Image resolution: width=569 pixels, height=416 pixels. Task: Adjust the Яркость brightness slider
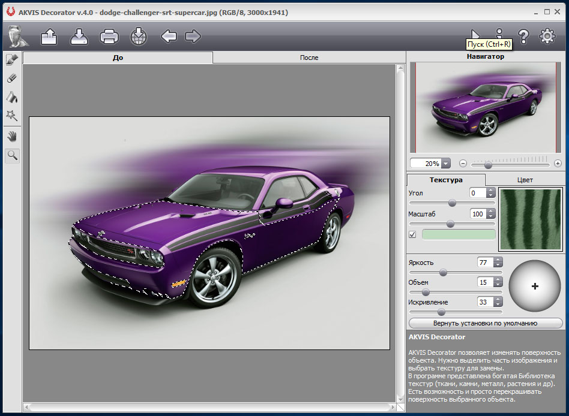(x=456, y=273)
